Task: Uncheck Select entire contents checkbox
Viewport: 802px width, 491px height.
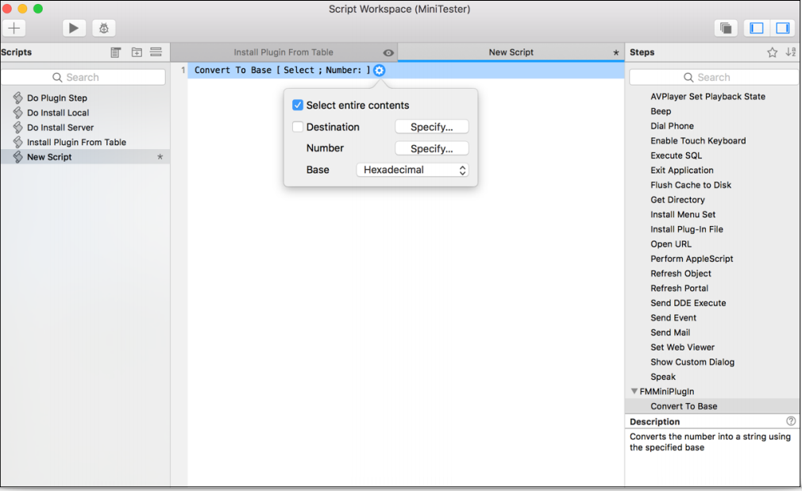Action: coord(298,105)
